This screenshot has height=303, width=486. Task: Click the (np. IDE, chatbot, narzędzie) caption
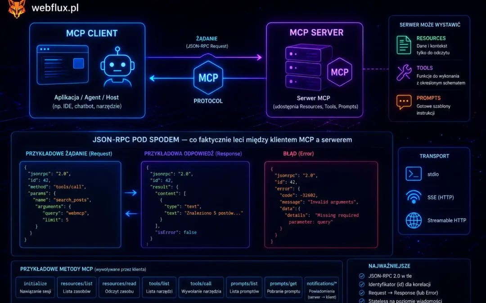(x=87, y=106)
